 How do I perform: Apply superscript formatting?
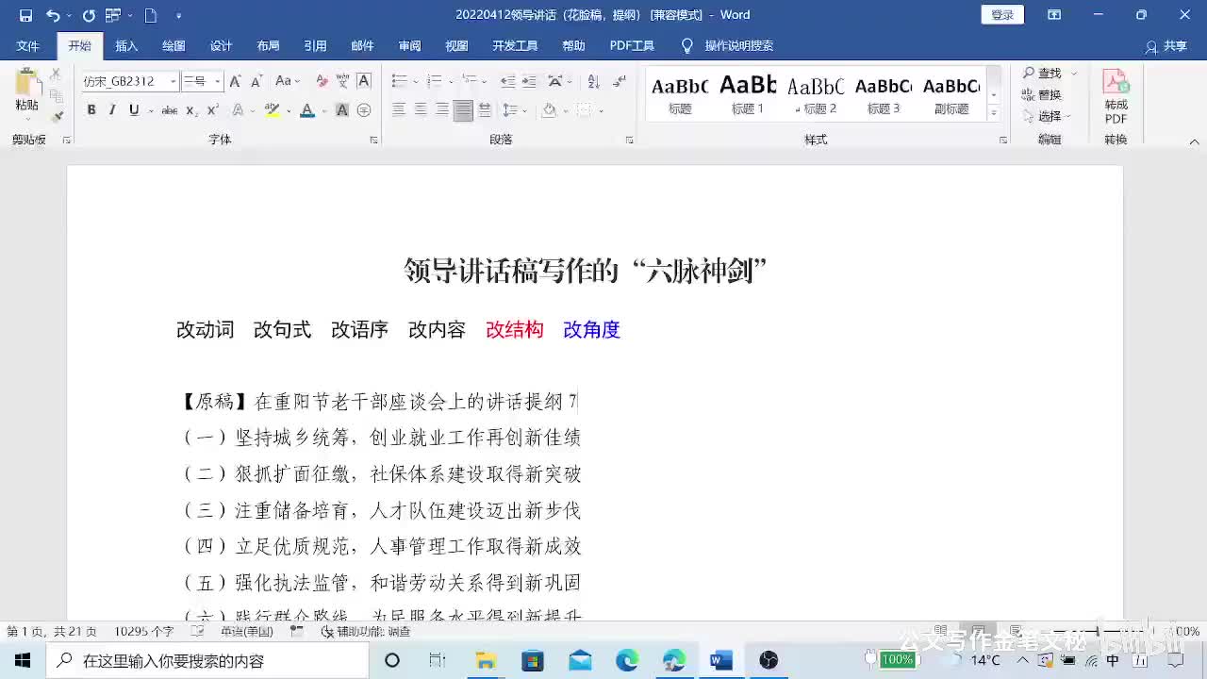[213, 110]
